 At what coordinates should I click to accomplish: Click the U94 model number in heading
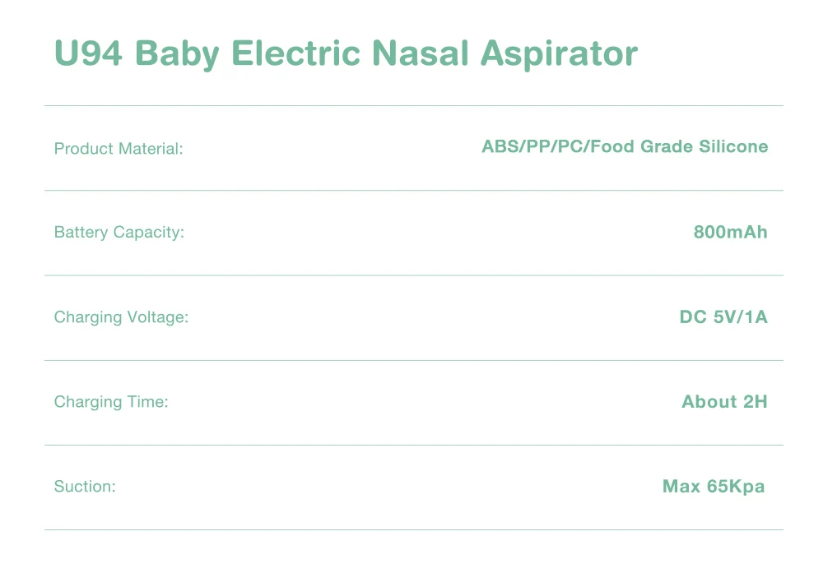click(x=88, y=53)
